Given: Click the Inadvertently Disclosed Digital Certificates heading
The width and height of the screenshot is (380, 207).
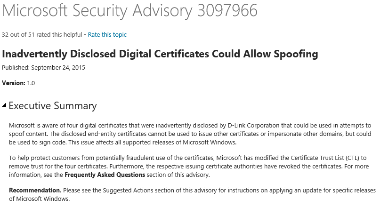Looking at the screenshot, I should pos(160,54).
